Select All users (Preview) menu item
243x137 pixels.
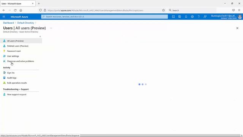coord(21,41)
